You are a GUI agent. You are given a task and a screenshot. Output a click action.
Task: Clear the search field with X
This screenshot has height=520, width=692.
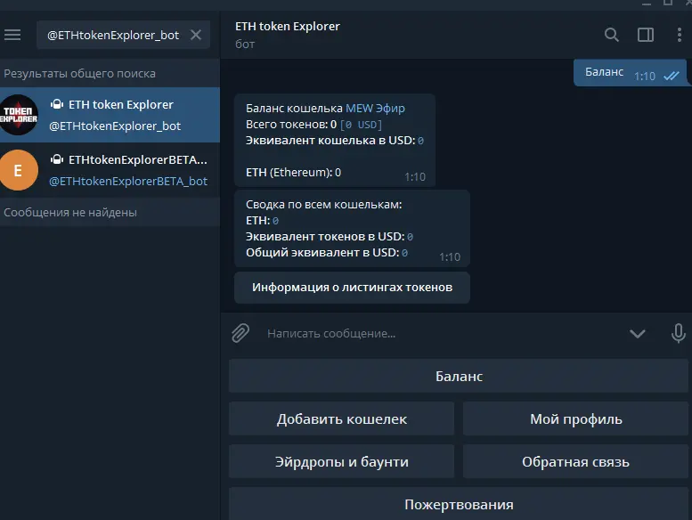point(196,35)
